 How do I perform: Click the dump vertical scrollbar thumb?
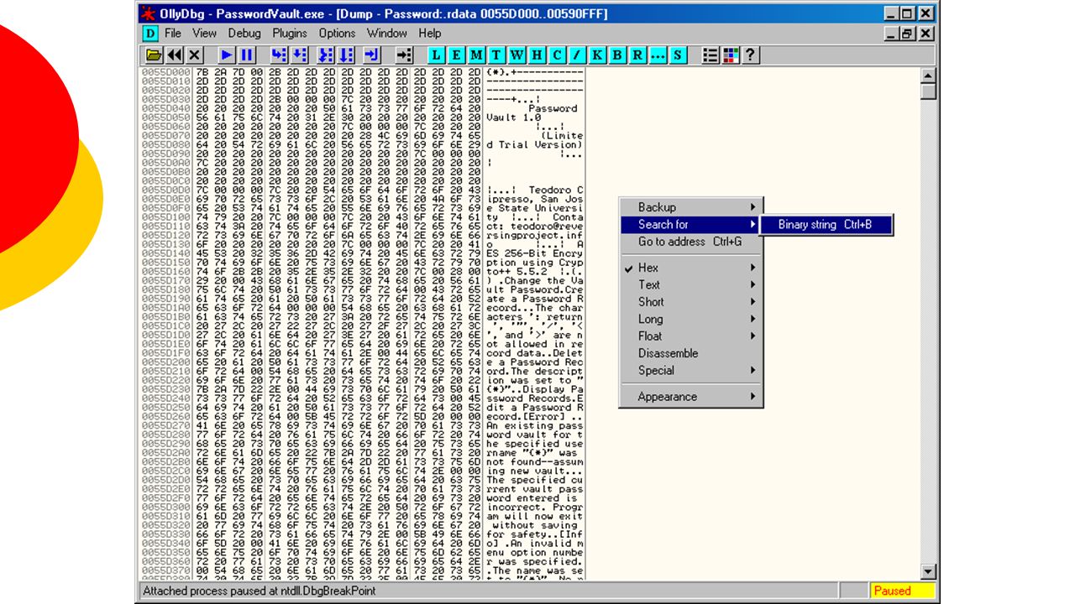pyautogui.click(x=928, y=91)
